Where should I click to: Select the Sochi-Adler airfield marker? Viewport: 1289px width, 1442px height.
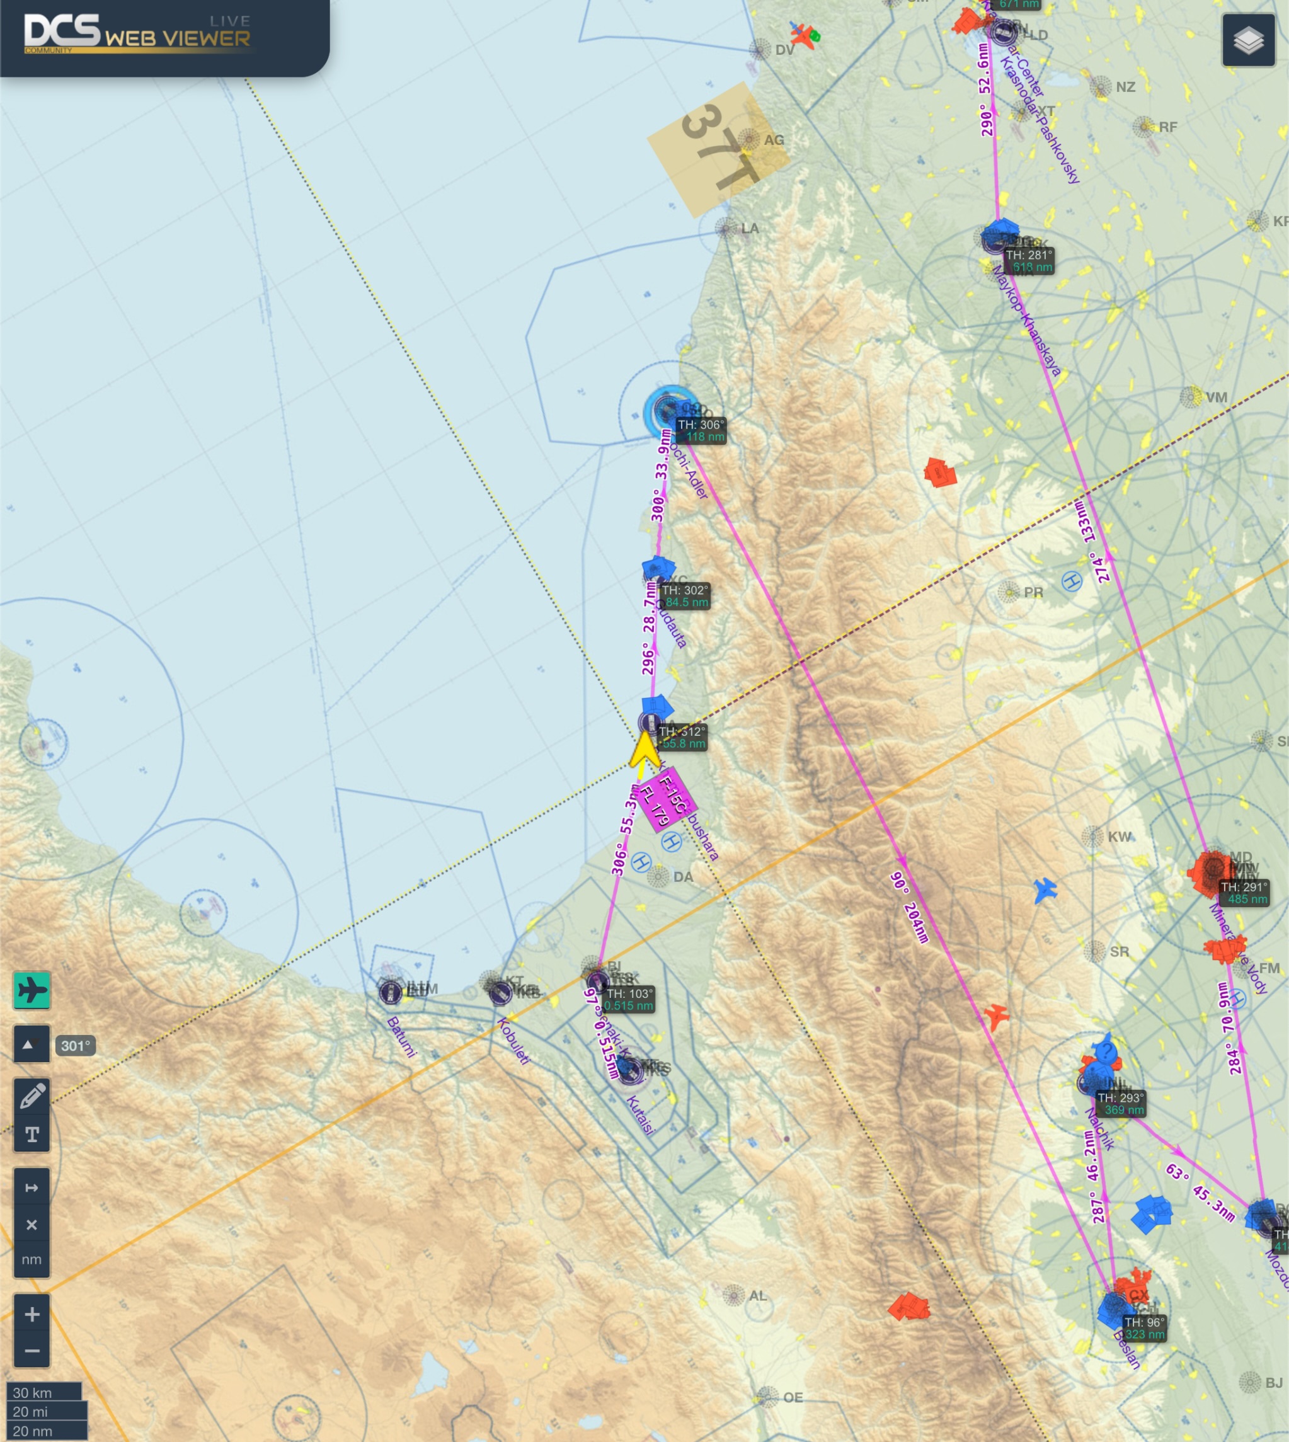[x=667, y=410]
